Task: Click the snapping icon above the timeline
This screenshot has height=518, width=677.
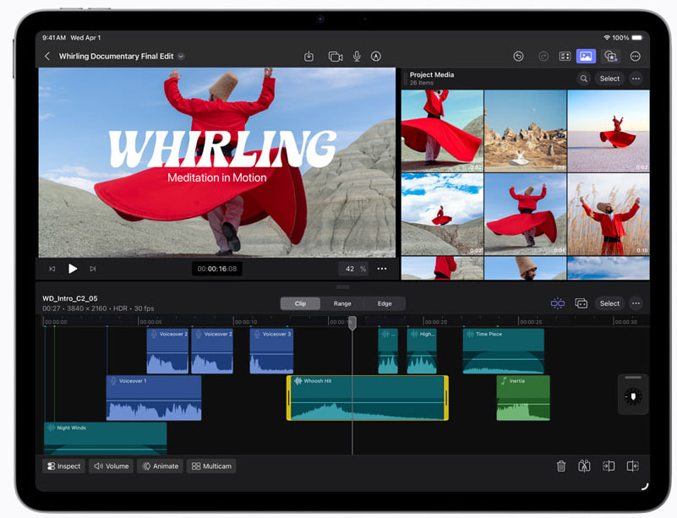Action: pos(557,303)
